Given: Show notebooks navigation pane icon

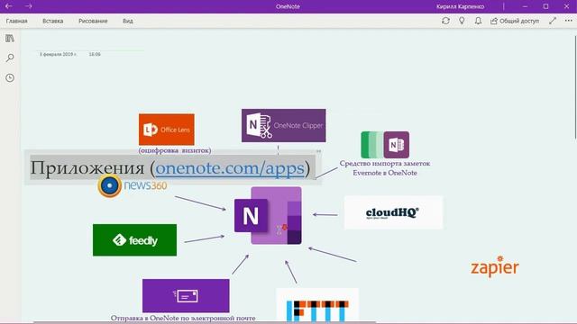Looking at the screenshot, I should click(10, 38).
